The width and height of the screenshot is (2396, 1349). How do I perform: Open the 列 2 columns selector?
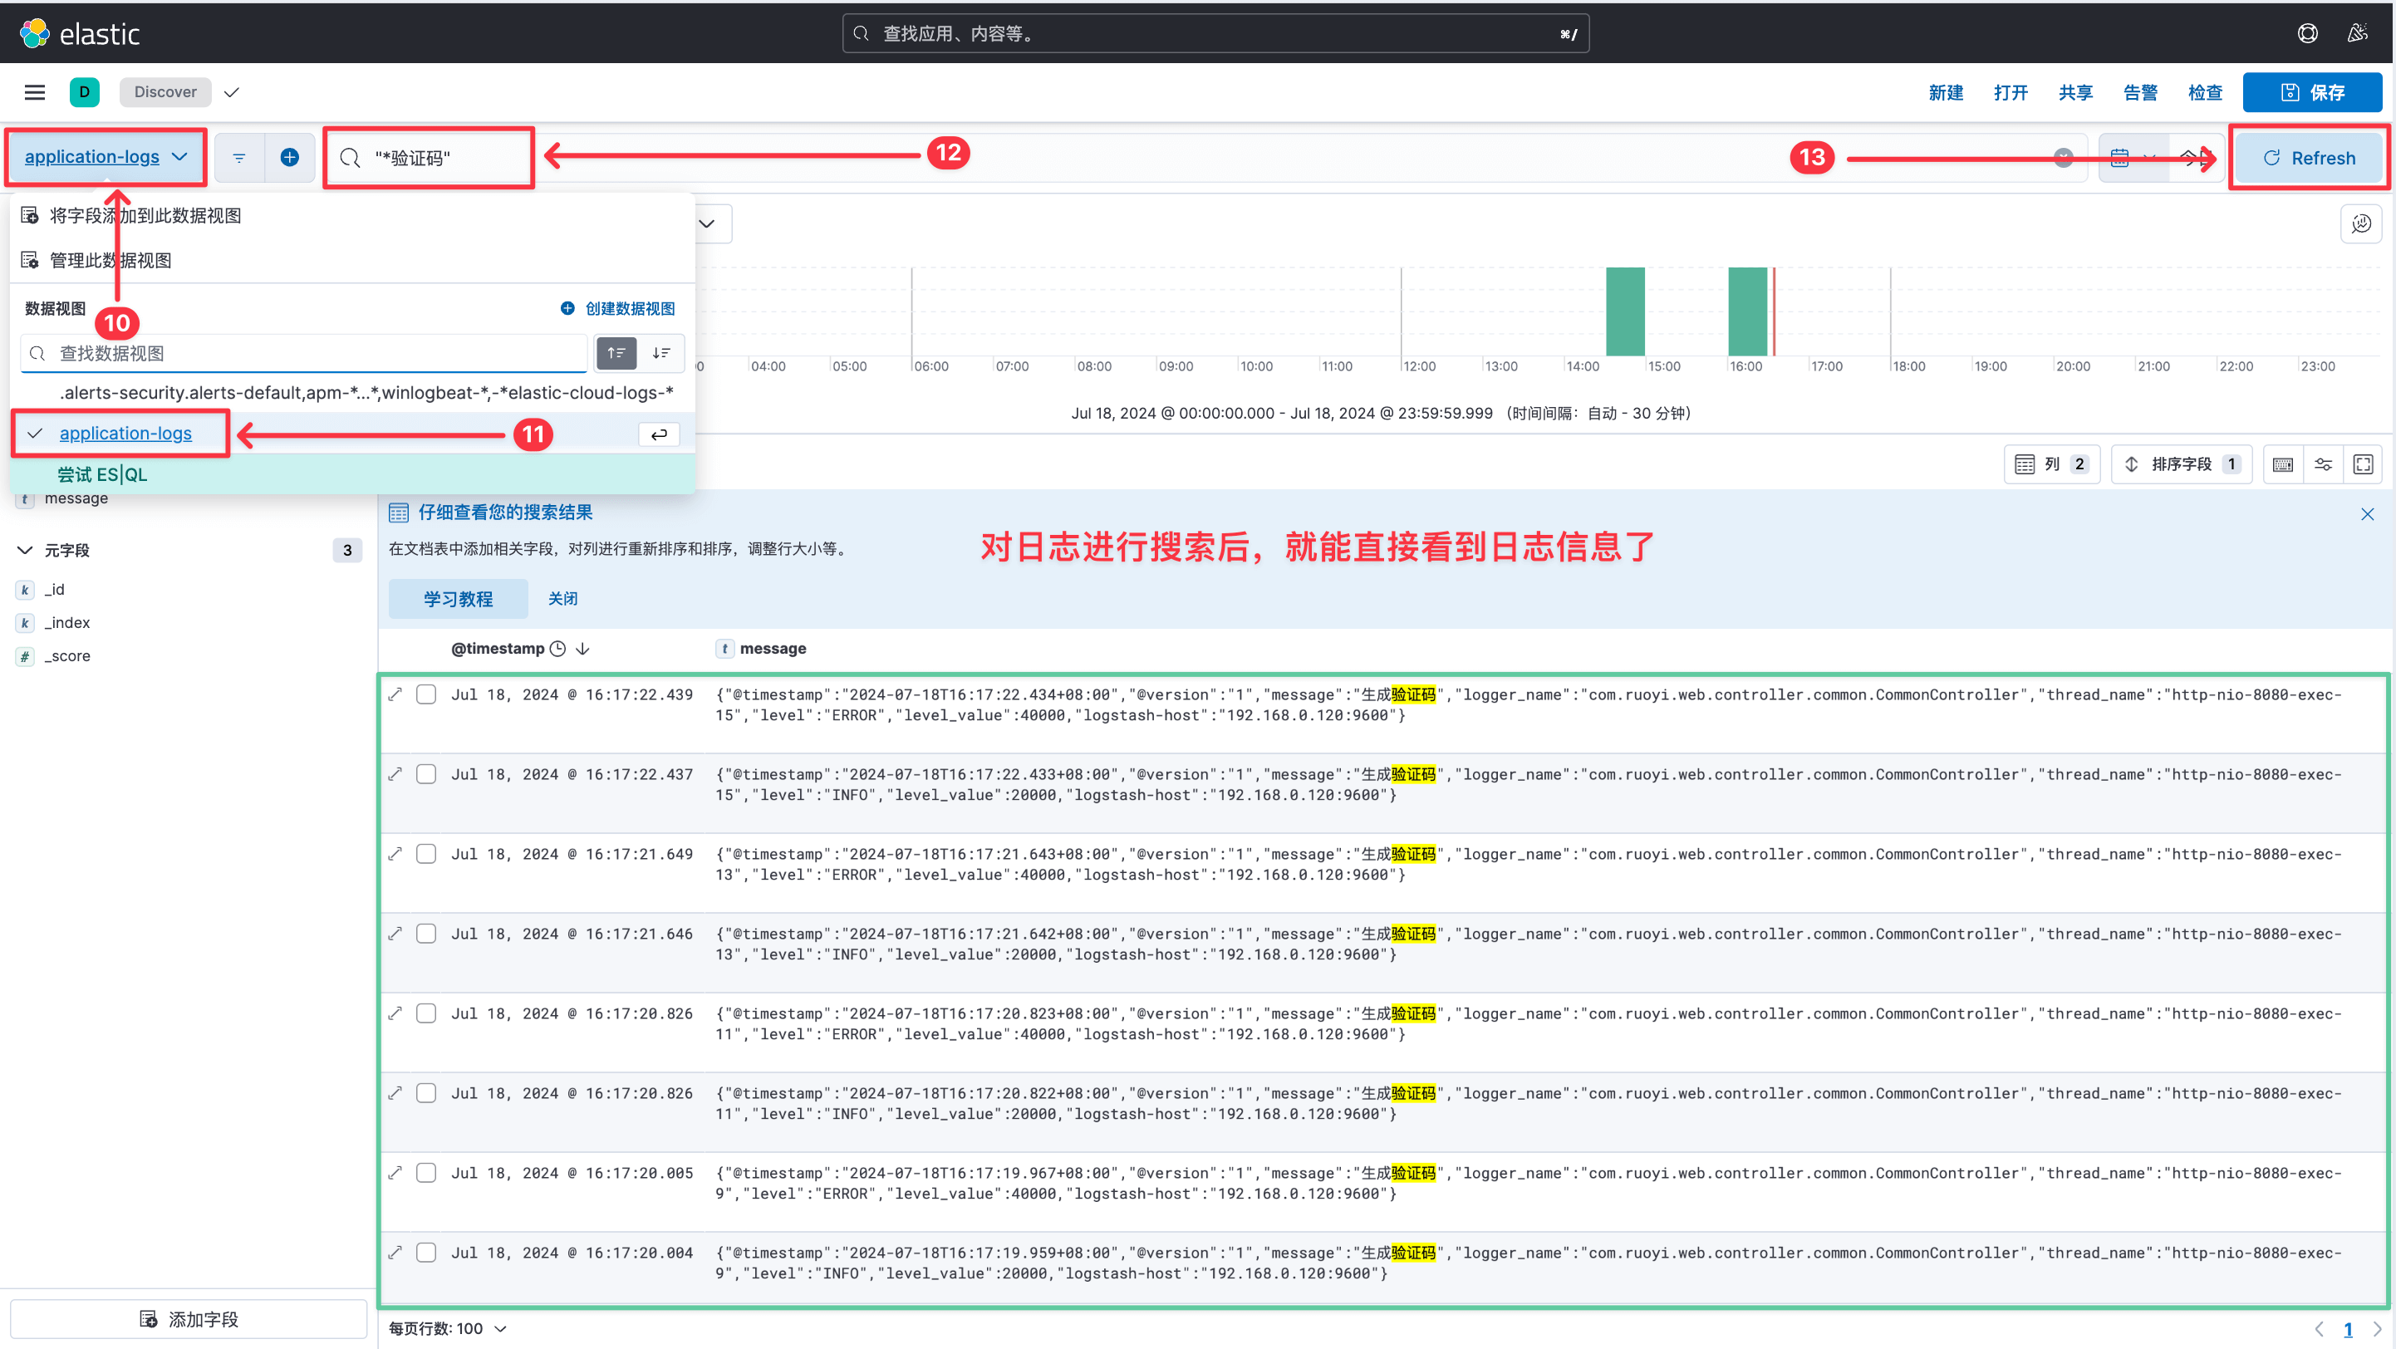tap(2051, 464)
